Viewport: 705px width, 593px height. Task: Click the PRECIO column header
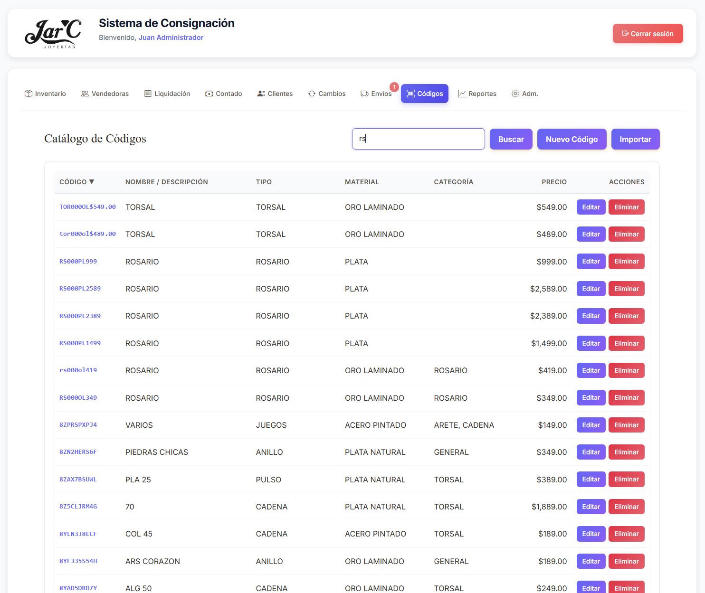(x=554, y=182)
